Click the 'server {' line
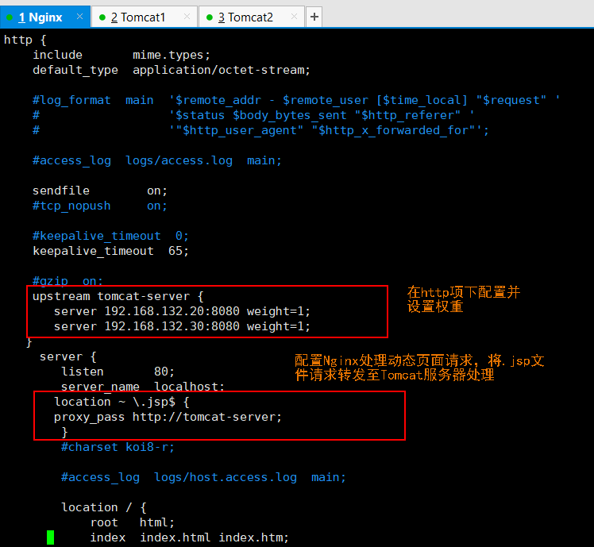 (x=67, y=356)
